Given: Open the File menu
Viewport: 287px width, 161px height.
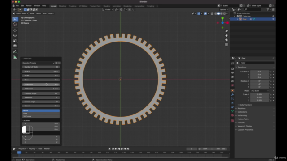Looking at the screenshot, I should (17, 6).
